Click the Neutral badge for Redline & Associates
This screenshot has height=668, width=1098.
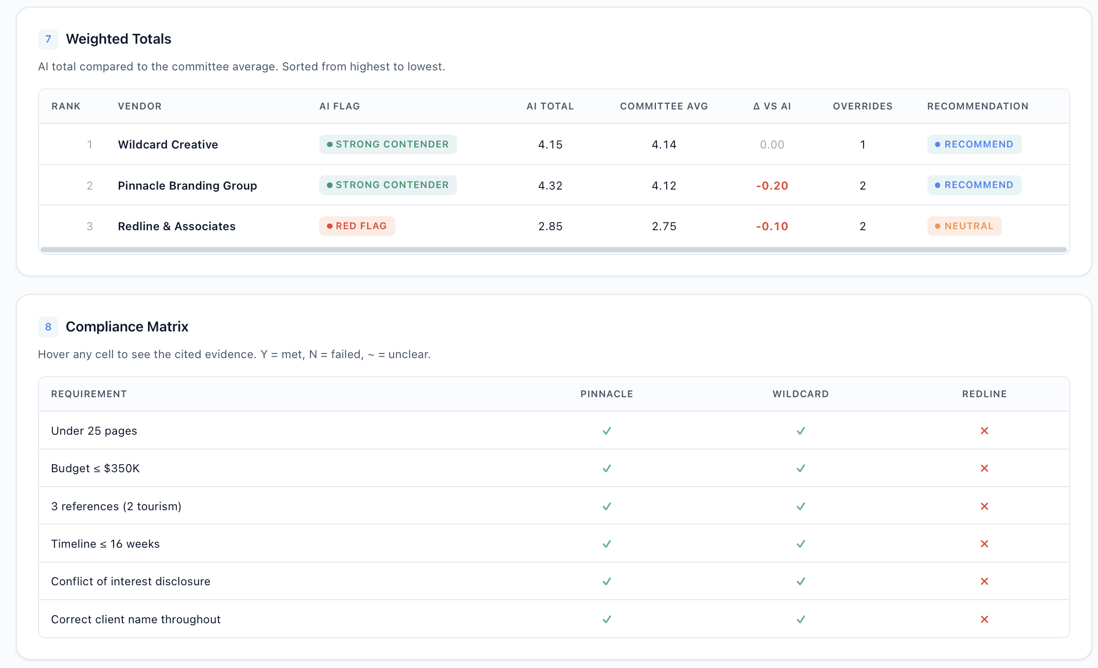point(964,226)
